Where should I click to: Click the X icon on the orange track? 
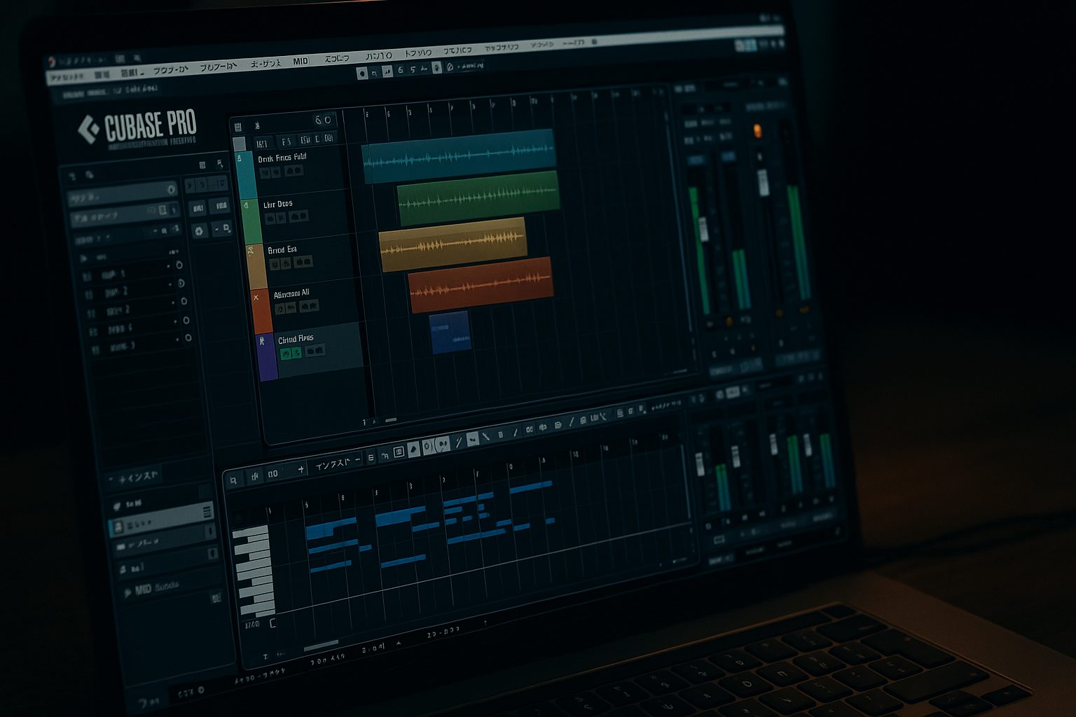256,298
